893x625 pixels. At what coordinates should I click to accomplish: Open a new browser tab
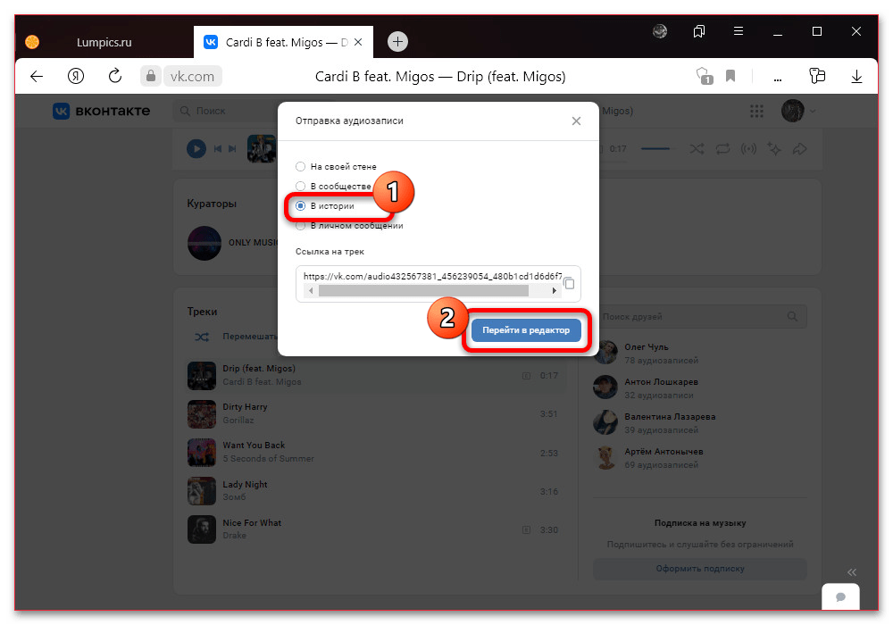(397, 42)
